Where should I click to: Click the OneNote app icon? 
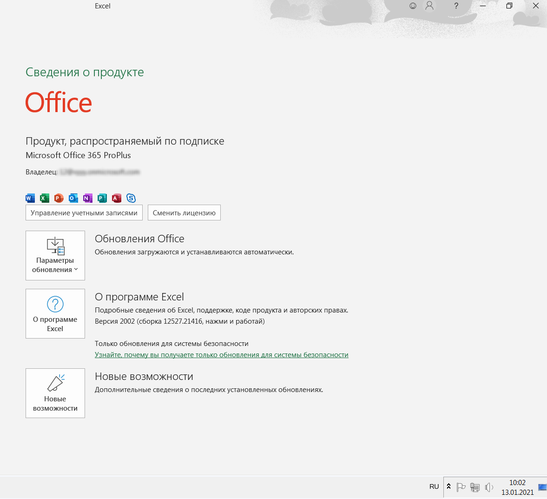tap(87, 198)
